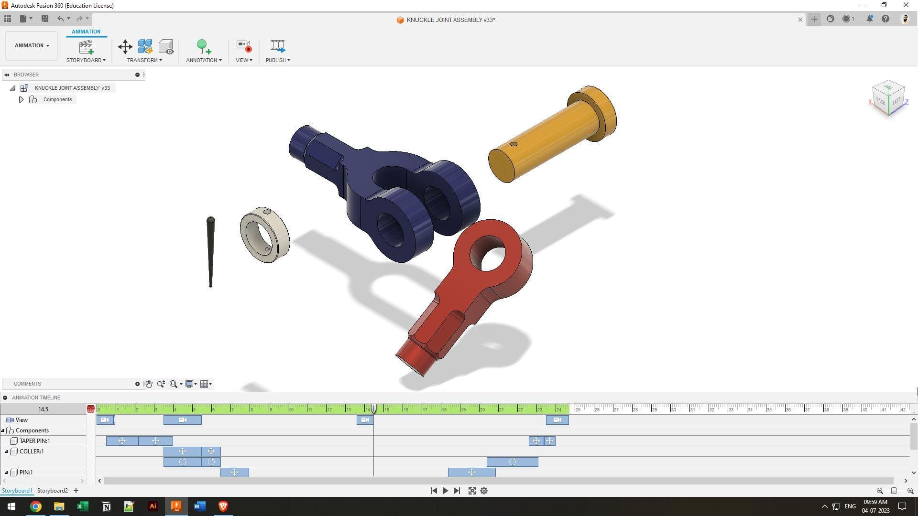Open Display Settings dropdown
Screen dimensions: 918x516
tap(191, 384)
